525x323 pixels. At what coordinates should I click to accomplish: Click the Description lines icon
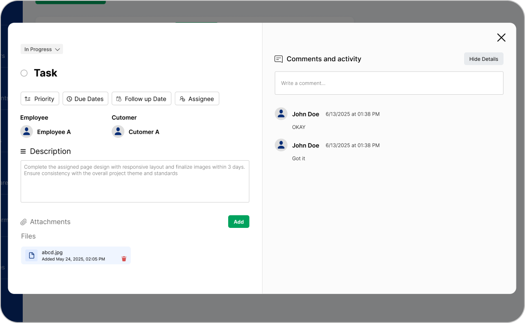[x=23, y=151]
